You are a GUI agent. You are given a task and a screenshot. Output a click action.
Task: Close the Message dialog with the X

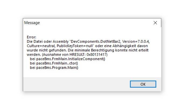point(155,23)
